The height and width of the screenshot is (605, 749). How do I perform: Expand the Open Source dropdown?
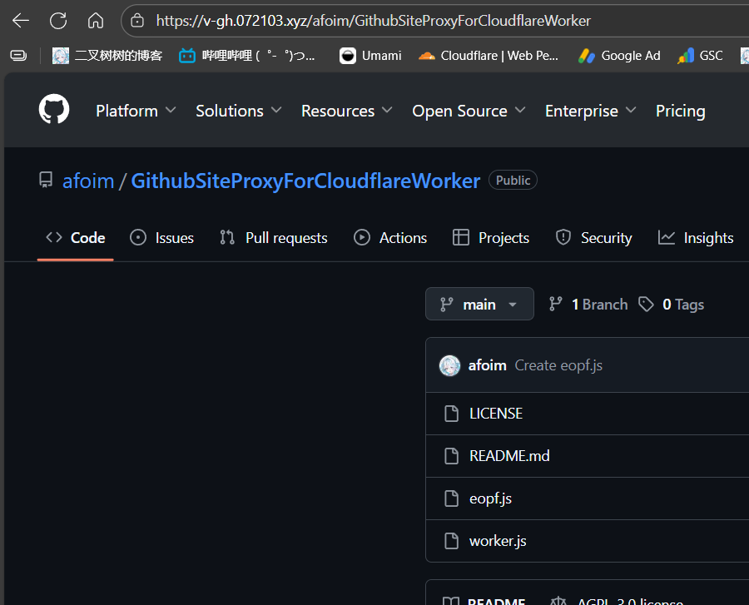[x=469, y=111]
